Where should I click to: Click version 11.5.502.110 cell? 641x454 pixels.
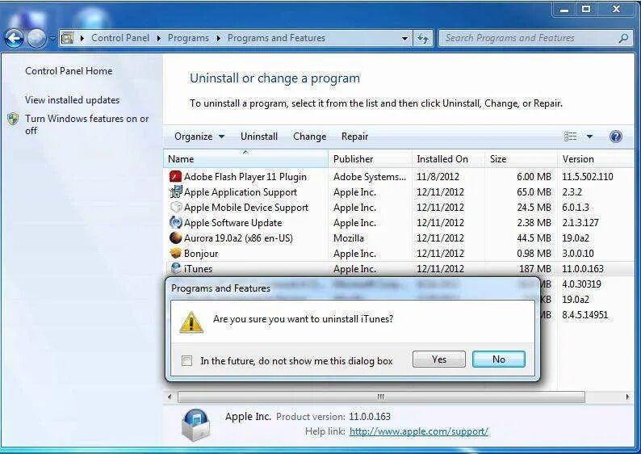click(x=588, y=177)
